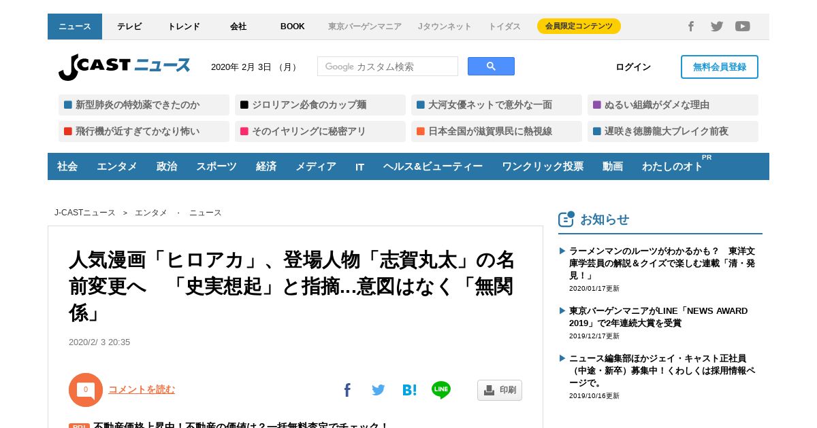
Task: Open Jタウンネット link
Action: pos(445,26)
